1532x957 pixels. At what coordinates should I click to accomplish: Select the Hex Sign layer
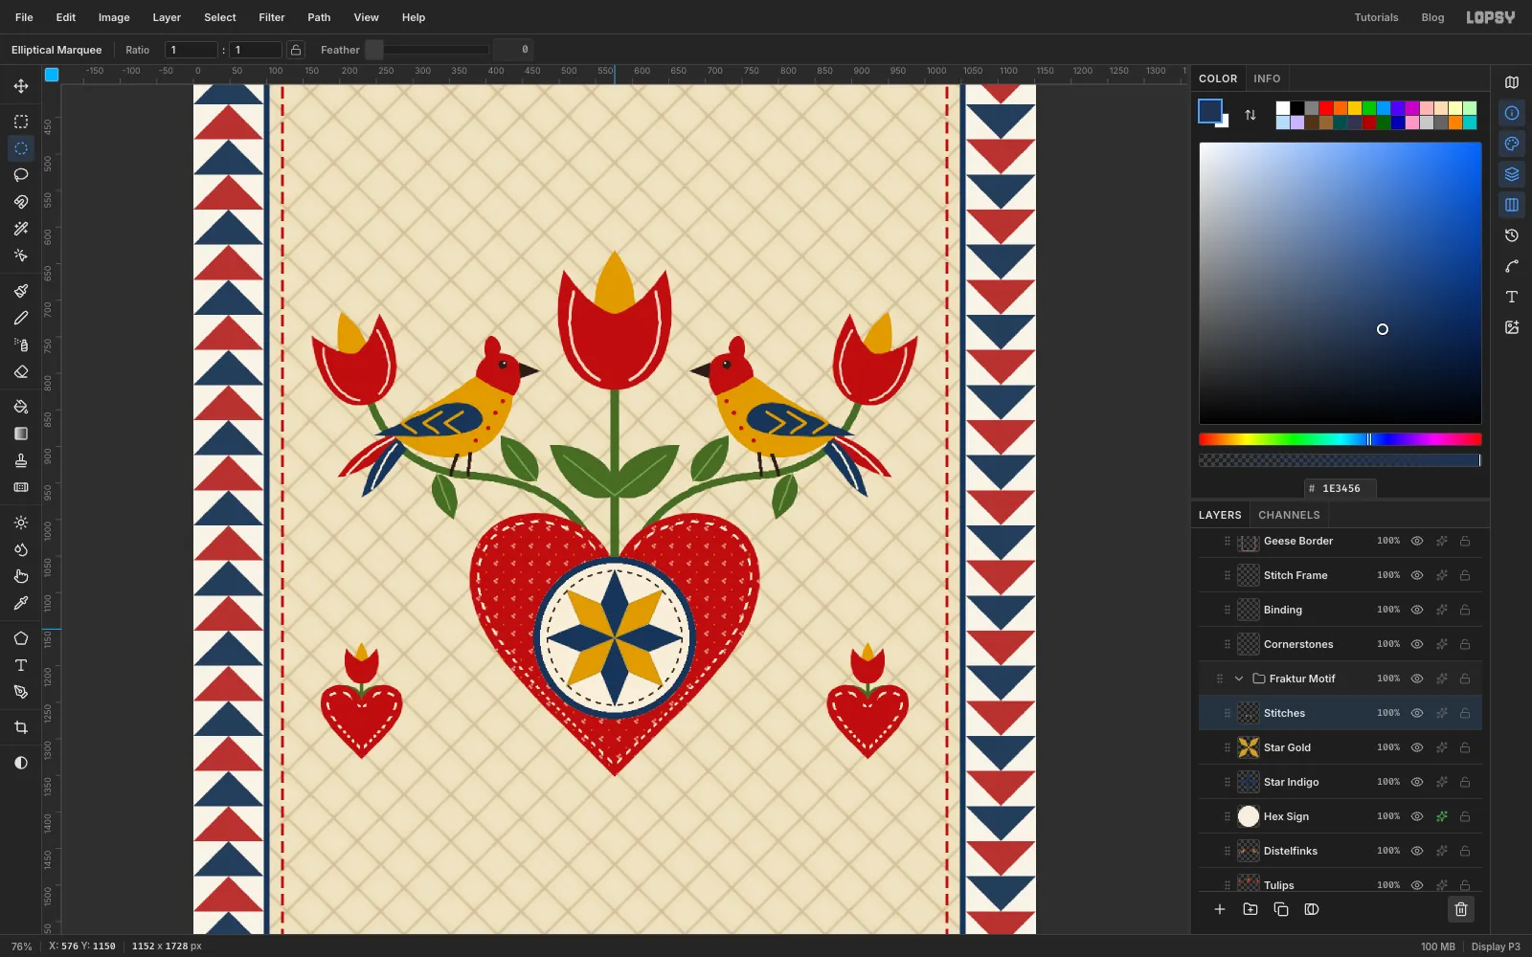(1340, 816)
